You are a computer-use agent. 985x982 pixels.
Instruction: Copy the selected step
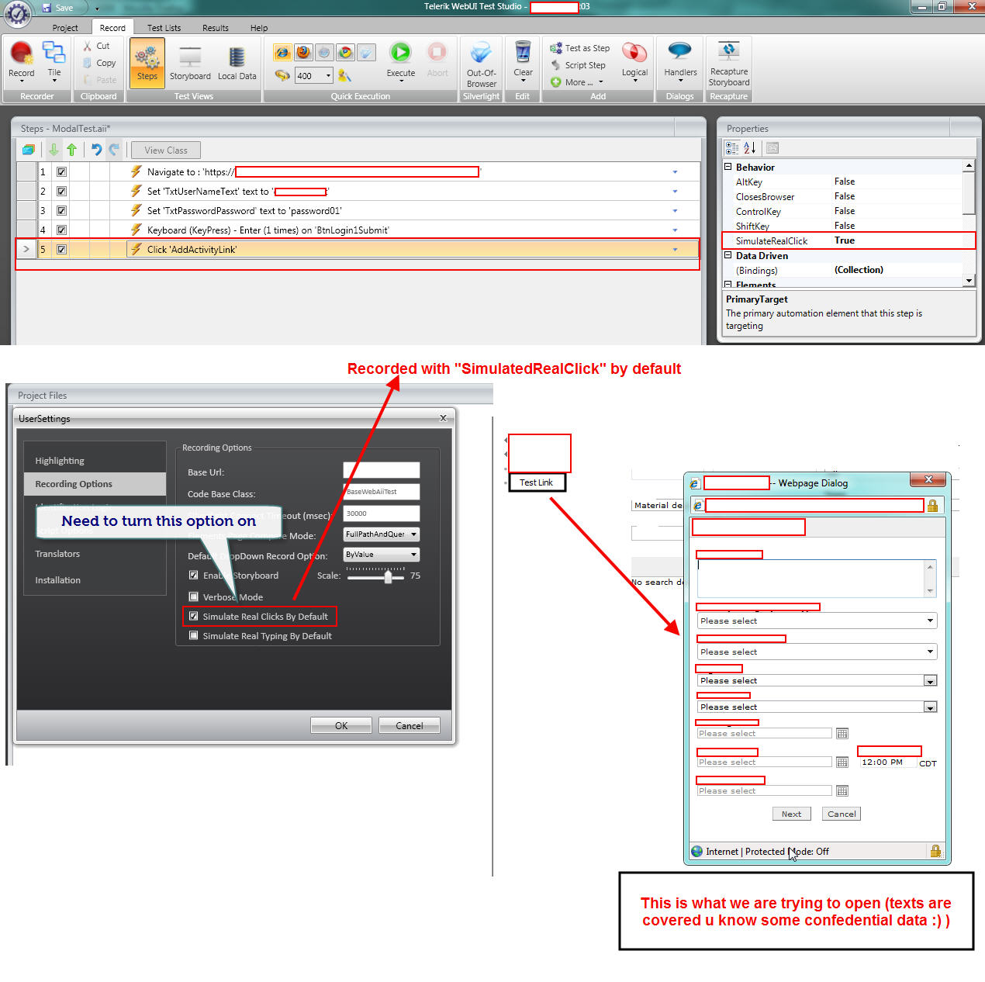pos(99,64)
